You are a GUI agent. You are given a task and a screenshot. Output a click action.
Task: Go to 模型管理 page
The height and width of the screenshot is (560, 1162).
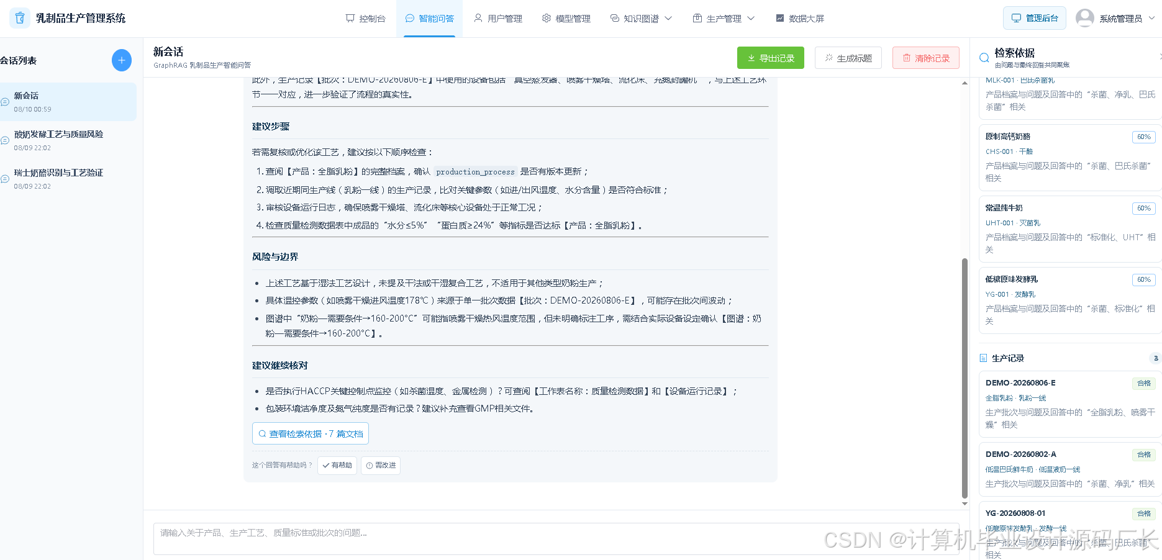point(566,19)
